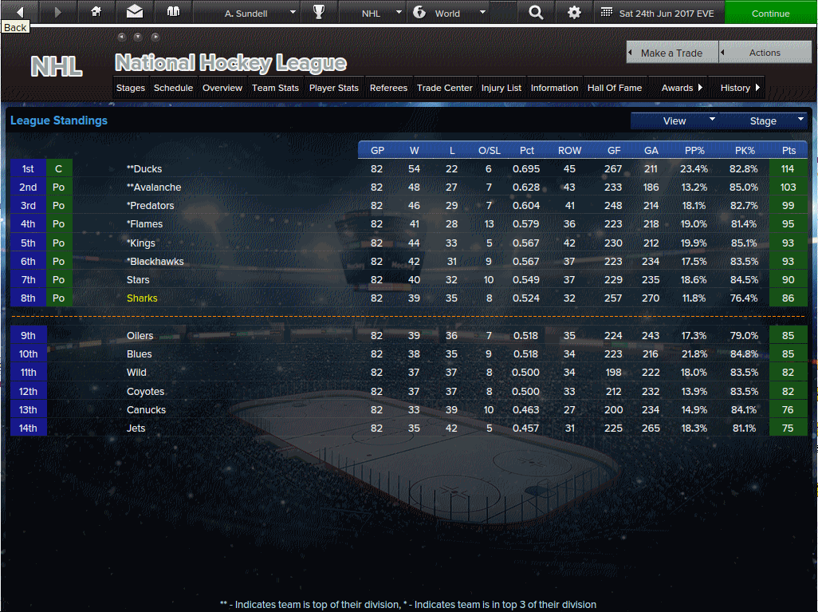Sort by the PP% column header
The image size is (818, 612).
(694, 150)
